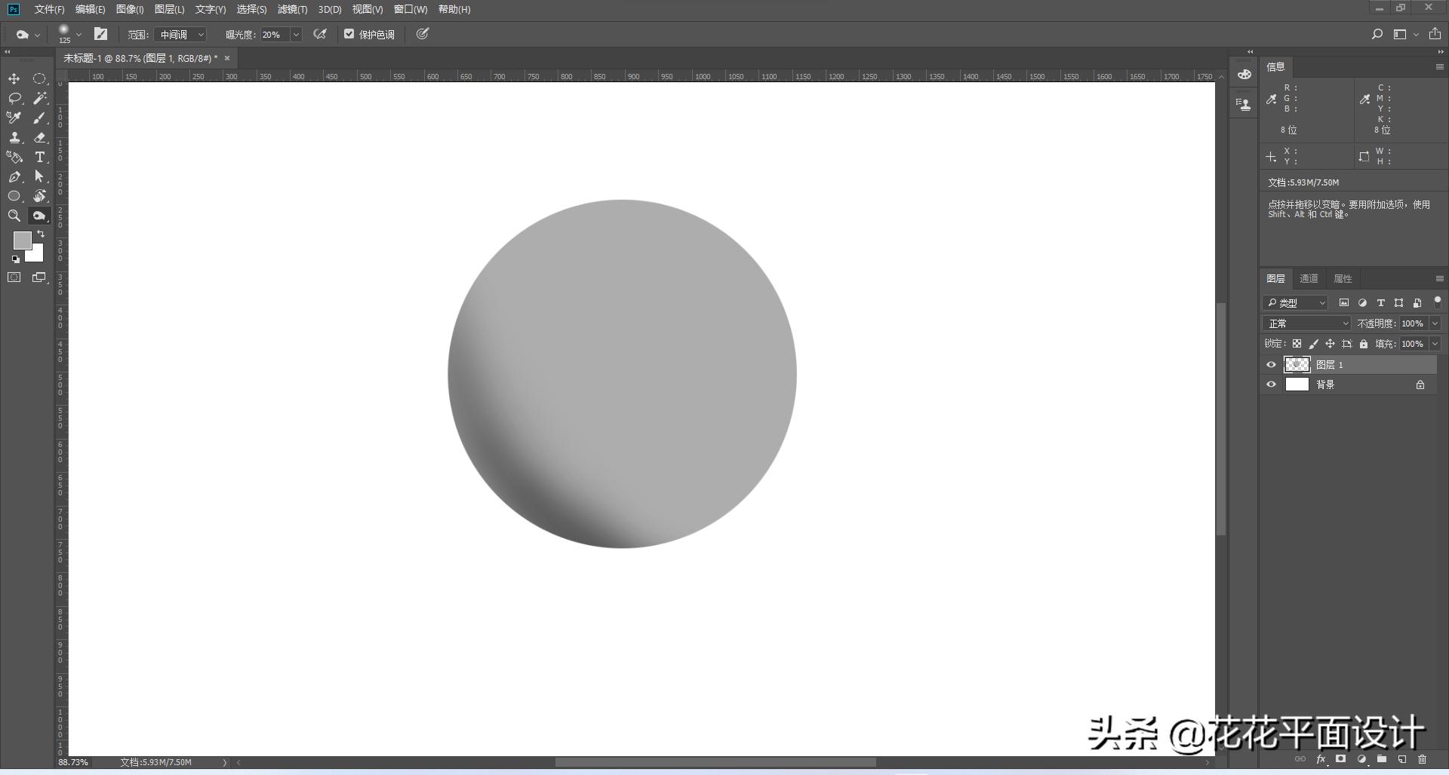
Task: Select the Pen tool
Action: 14,177
